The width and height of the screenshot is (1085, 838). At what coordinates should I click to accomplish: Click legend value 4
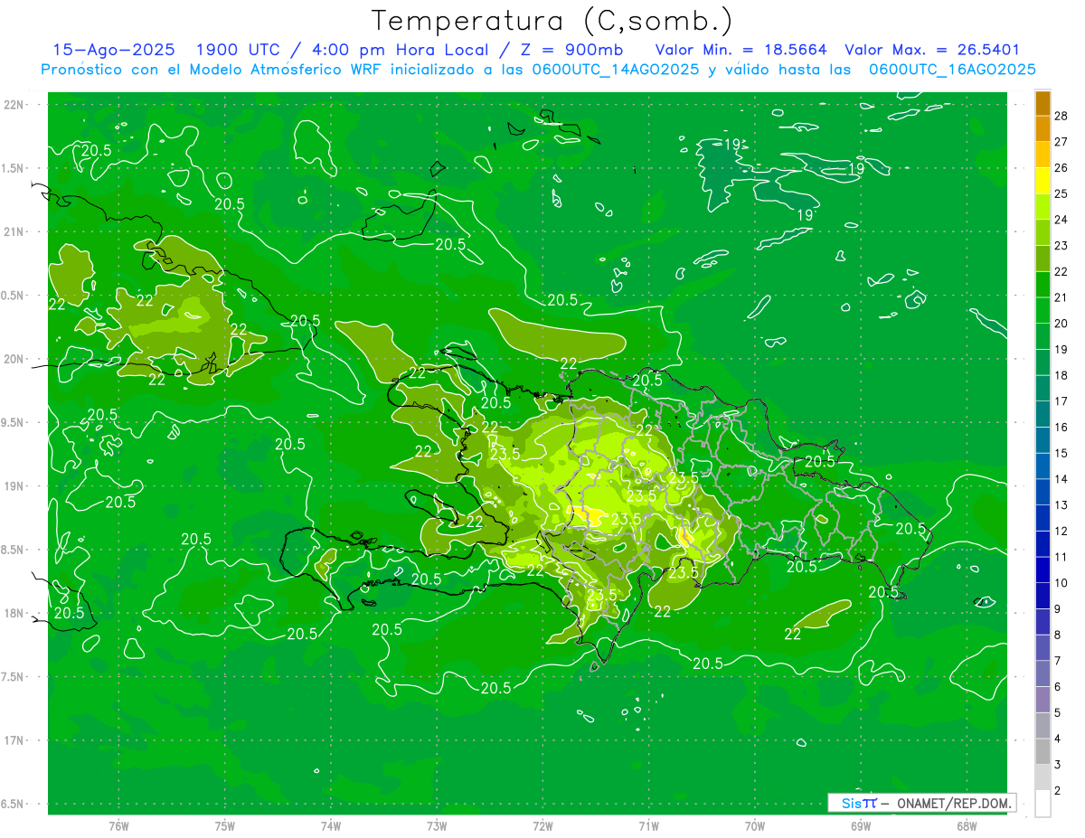click(1059, 739)
